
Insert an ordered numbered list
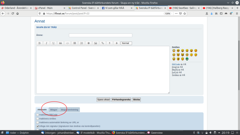(x=82, y=43)
